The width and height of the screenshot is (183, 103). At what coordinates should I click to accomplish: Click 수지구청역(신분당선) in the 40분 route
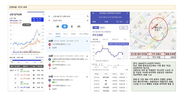pyautogui.click(x=59, y=44)
